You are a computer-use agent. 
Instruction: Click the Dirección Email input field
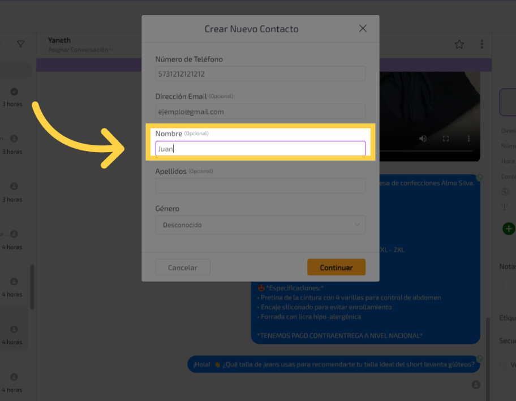click(x=260, y=111)
